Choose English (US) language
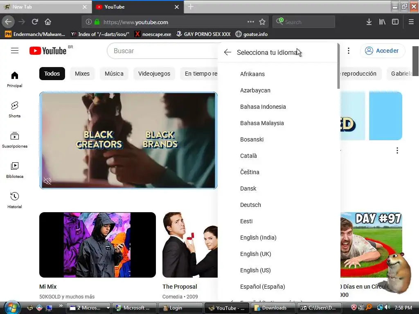 click(x=278, y=270)
